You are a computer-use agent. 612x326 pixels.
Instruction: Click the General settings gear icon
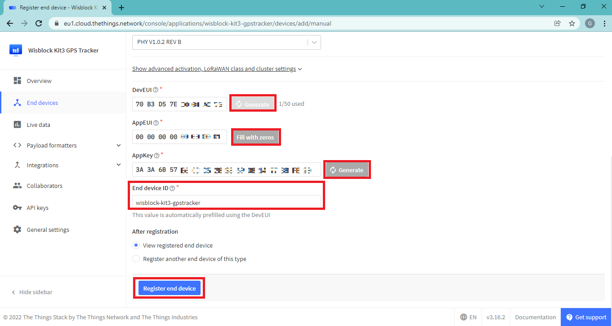18,230
